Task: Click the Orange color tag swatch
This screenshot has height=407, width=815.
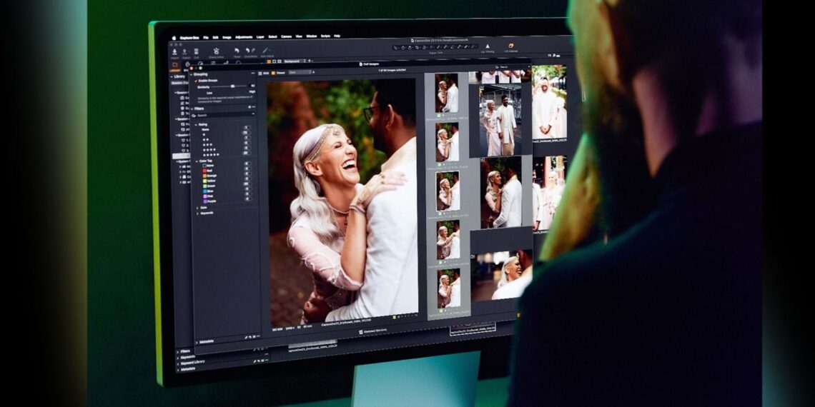Action: 204,176
